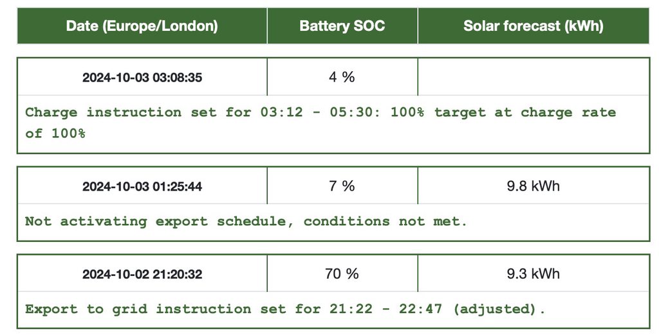Click the "(adjusted)" text in export message

[497, 309]
